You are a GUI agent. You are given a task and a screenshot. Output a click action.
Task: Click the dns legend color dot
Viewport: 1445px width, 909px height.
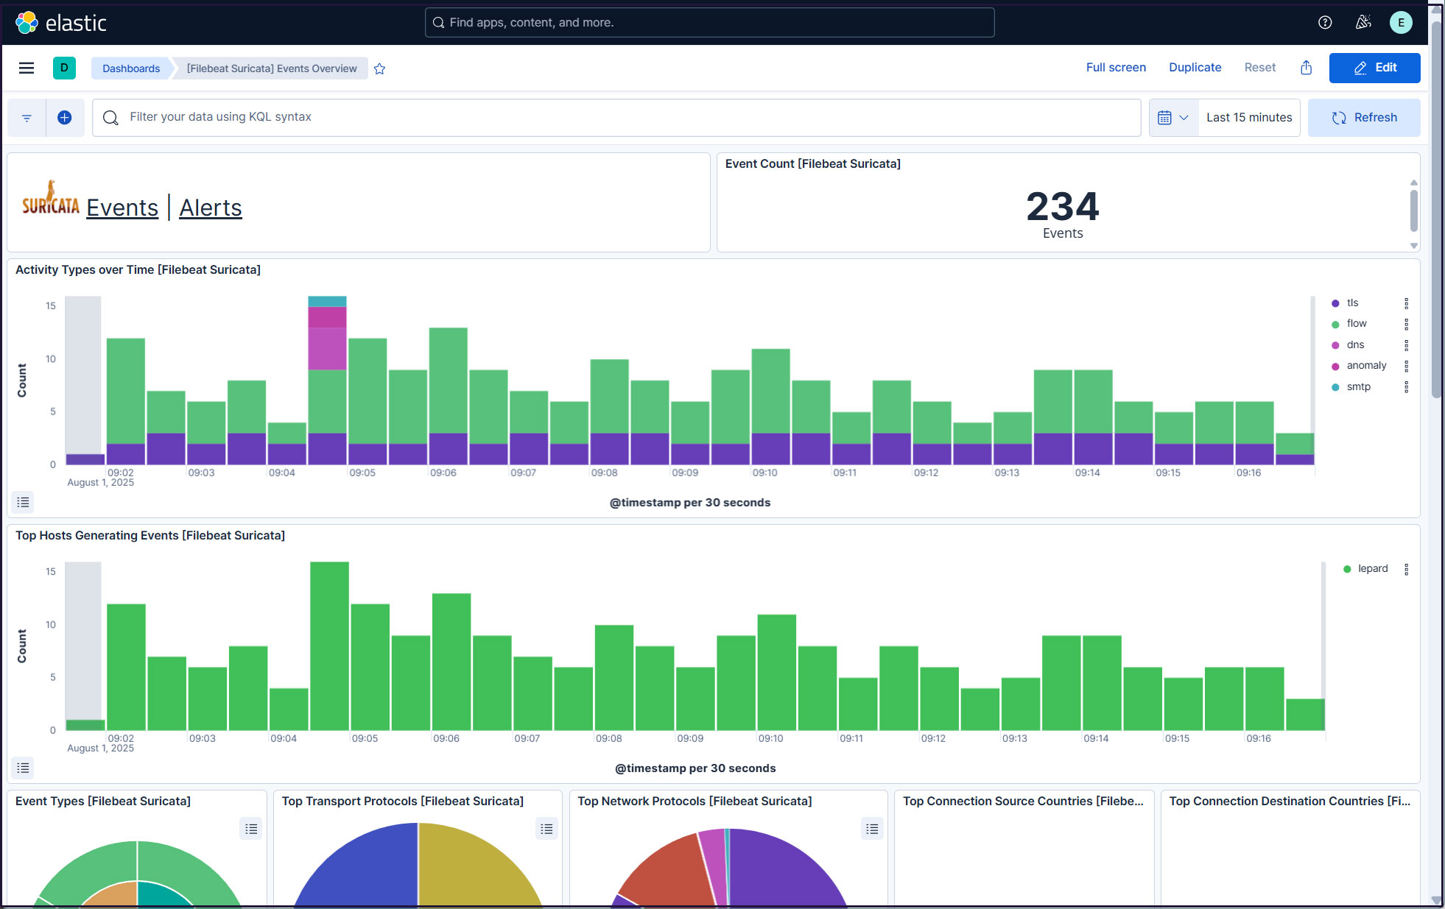(1335, 345)
